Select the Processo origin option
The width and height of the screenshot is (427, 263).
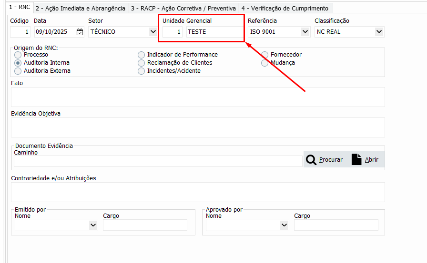point(18,55)
